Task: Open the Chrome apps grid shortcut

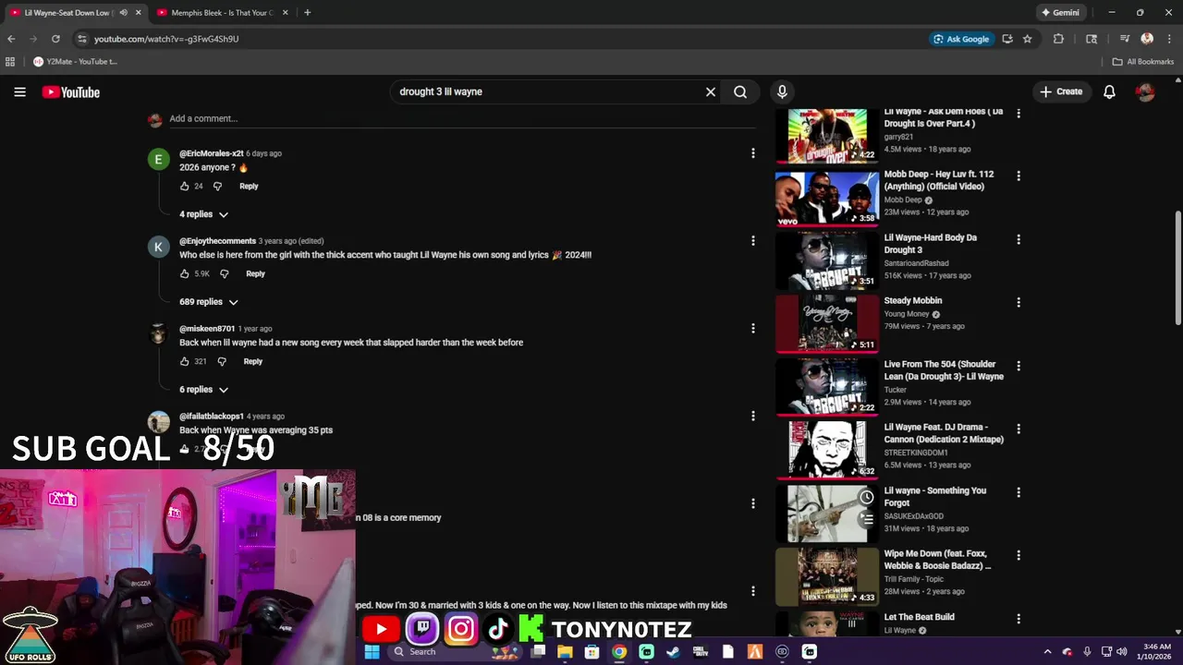Action: [10, 62]
